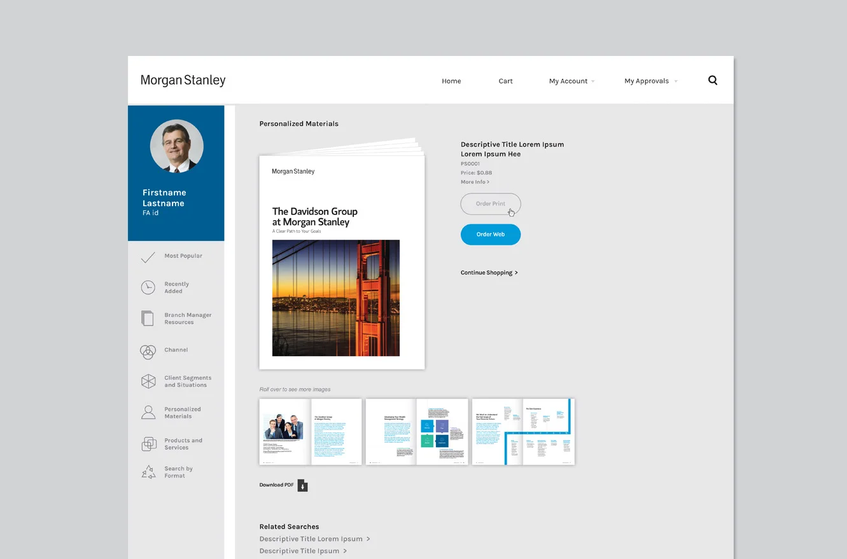Click the Continue Shopping link
847x559 pixels.
click(x=489, y=273)
